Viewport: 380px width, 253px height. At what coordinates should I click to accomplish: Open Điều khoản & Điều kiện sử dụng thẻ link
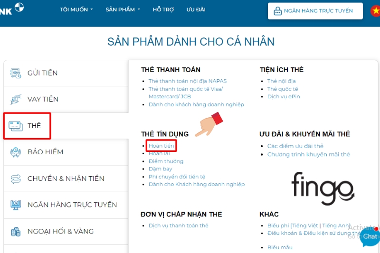(x=314, y=233)
